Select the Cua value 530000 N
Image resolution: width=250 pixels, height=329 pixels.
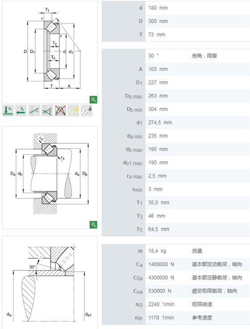[x=160, y=291]
